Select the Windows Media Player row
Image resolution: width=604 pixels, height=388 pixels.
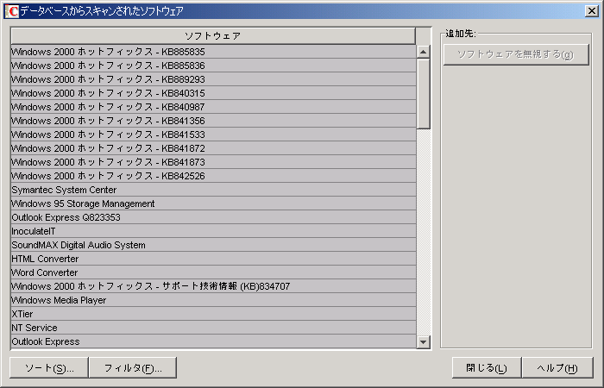(x=213, y=300)
